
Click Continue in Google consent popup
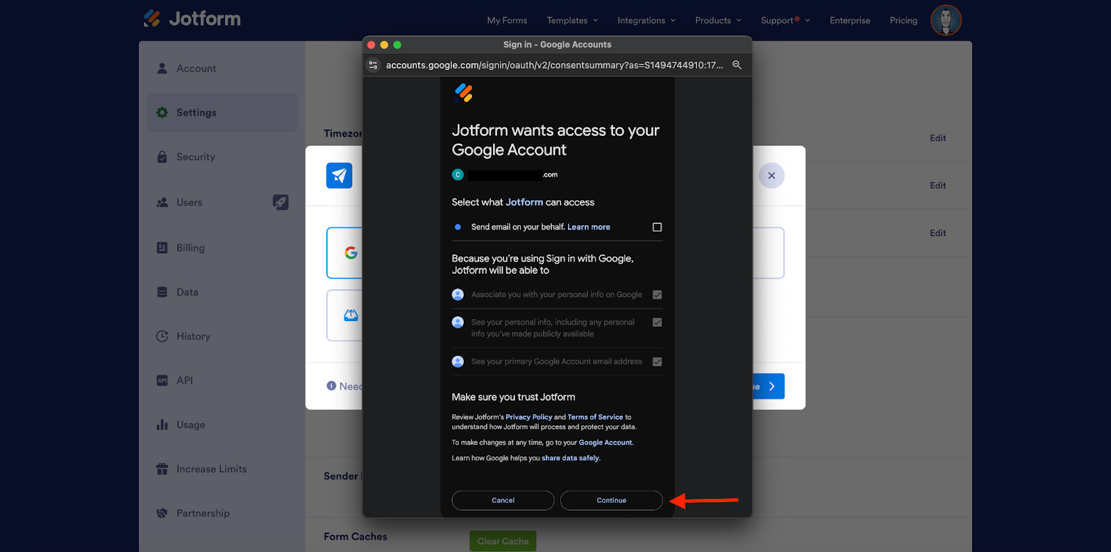coord(612,500)
